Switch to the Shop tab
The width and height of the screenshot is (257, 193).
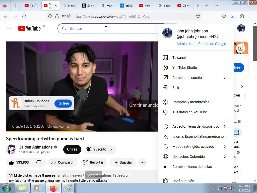(88, 6)
